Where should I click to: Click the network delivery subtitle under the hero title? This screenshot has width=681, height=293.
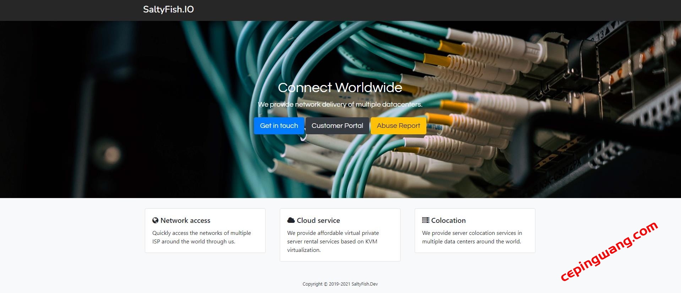pos(340,105)
